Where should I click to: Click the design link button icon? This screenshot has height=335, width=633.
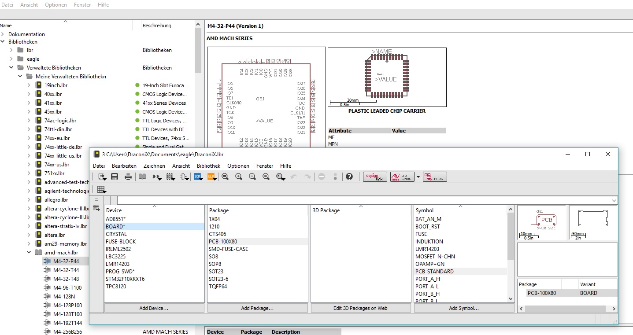coord(375,177)
